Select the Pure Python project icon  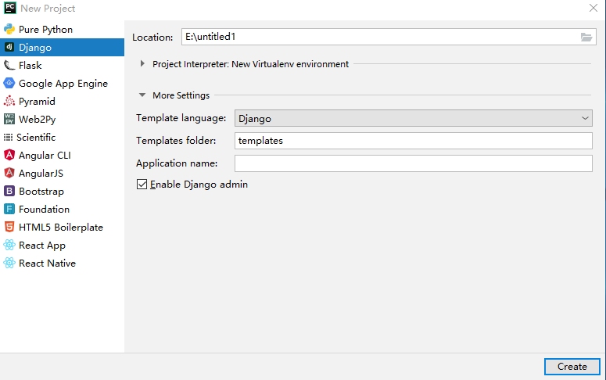click(9, 30)
